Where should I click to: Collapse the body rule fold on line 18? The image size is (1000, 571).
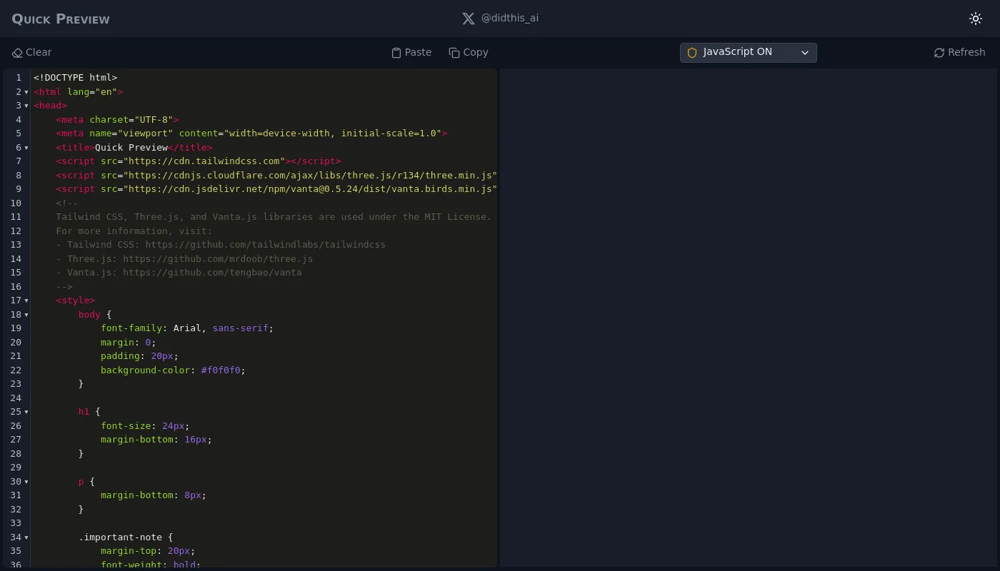click(26, 315)
